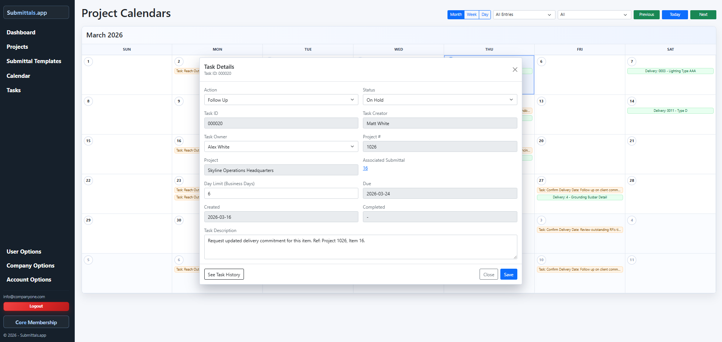Switch the calendar to Day view
Screen dimensions: 722x342
coord(485,15)
